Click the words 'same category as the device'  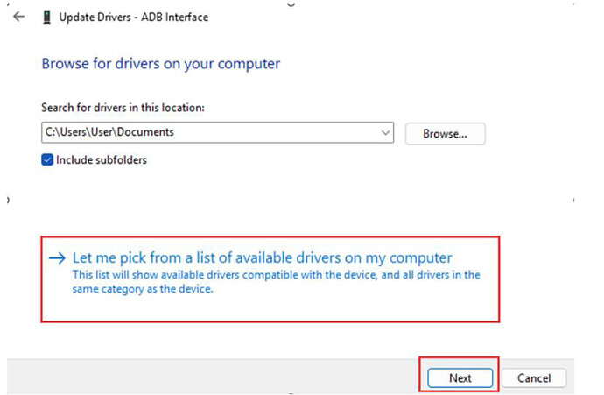(142, 289)
